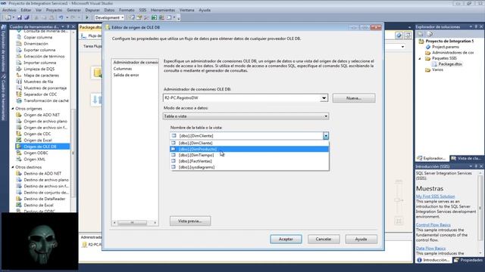The height and width of the screenshot is (272, 485).
Task: Open the Data Flow Basics link
Action: point(430,249)
